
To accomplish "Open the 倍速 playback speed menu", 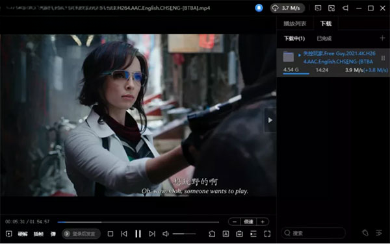I will 248,222.
